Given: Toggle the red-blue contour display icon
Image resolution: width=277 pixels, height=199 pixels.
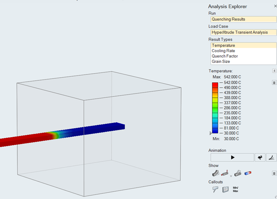Looking at the screenshot, I should [248, 173].
